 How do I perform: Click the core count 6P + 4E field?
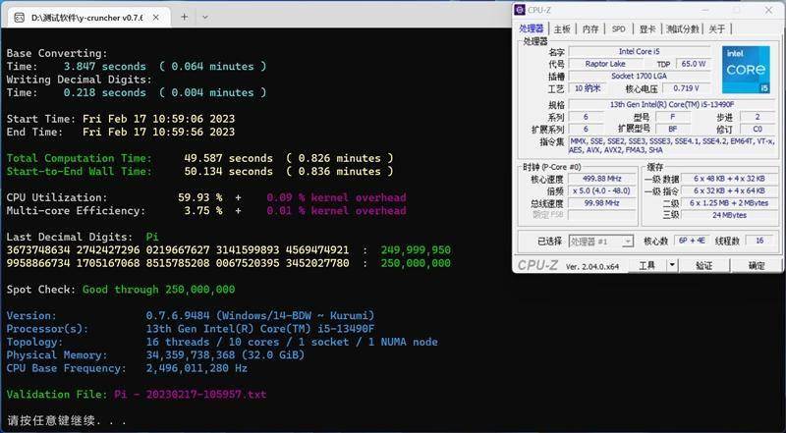692,242
